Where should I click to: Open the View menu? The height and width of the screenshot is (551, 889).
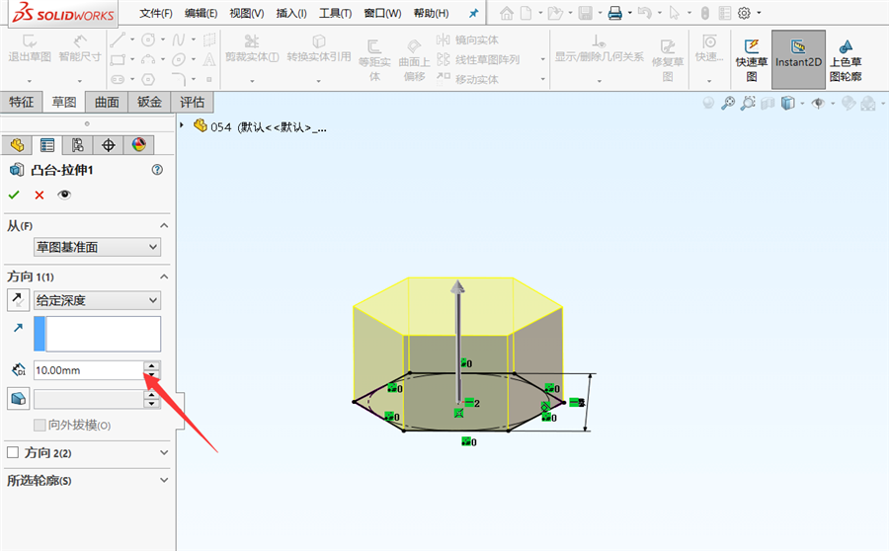pyautogui.click(x=247, y=13)
